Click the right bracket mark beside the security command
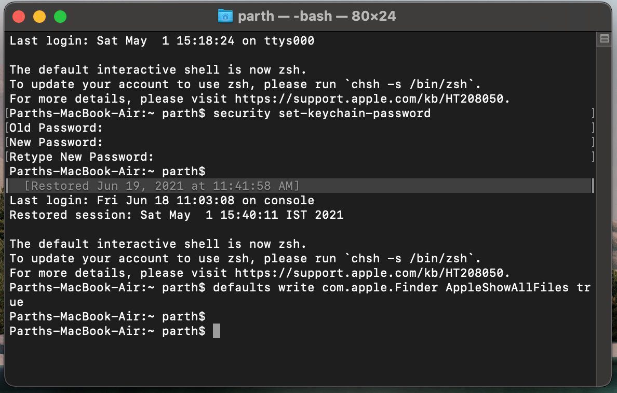 (593, 113)
